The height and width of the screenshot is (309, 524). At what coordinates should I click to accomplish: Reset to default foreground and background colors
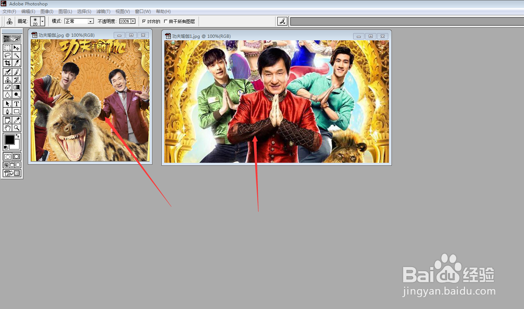point(5,148)
